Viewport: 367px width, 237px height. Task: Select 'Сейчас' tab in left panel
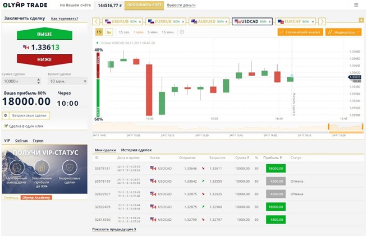[x=21, y=141]
